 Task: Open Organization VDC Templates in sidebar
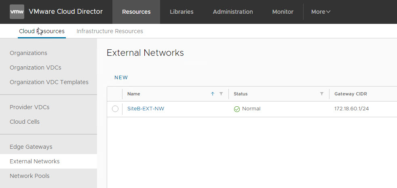coord(49,82)
